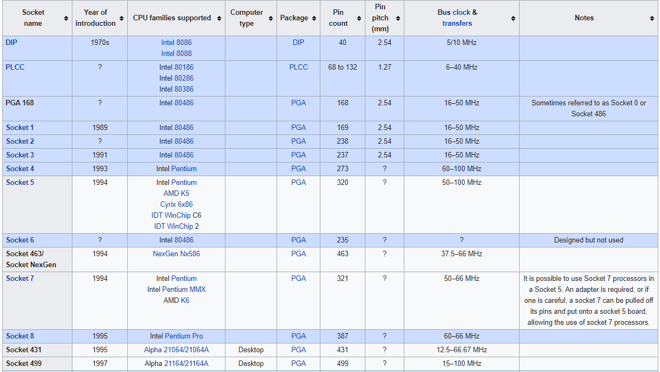Select the 5/10 MHz bus clock cell

click(x=462, y=48)
